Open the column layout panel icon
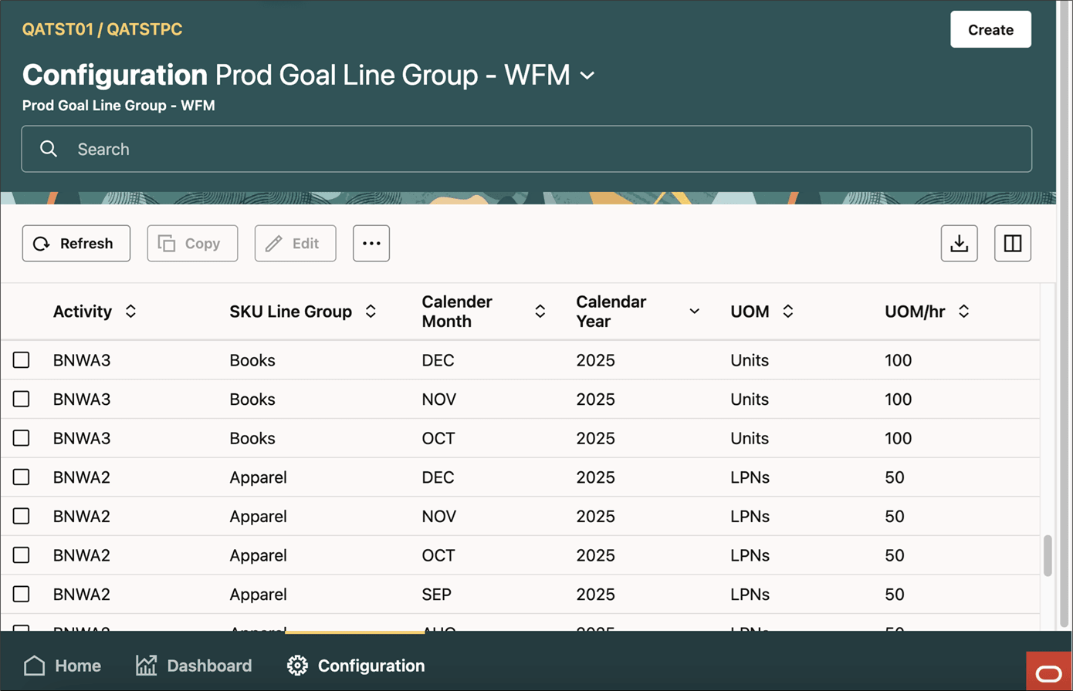Screen dimensions: 1073x691 (x=1013, y=244)
